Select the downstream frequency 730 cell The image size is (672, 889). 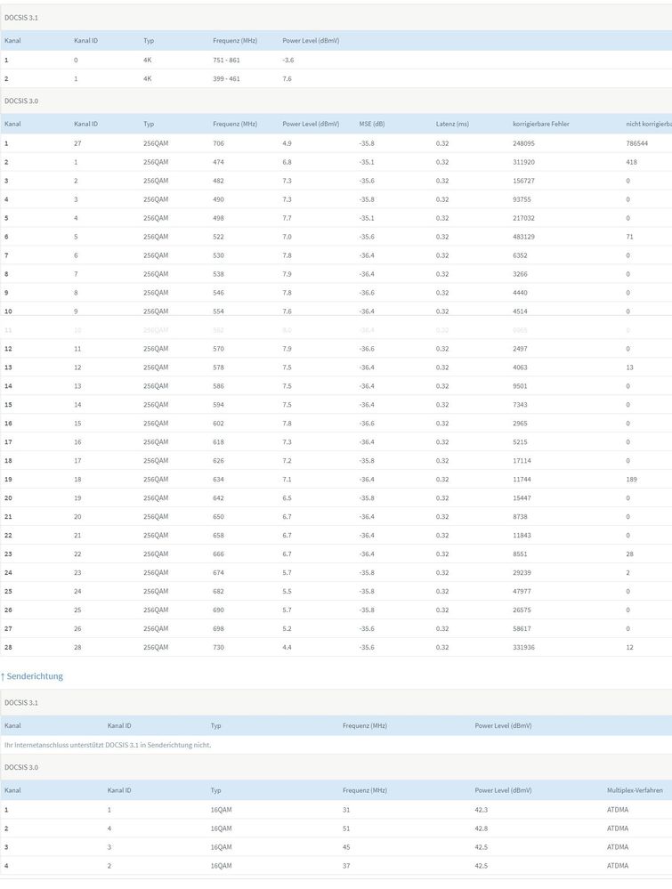coord(218,648)
